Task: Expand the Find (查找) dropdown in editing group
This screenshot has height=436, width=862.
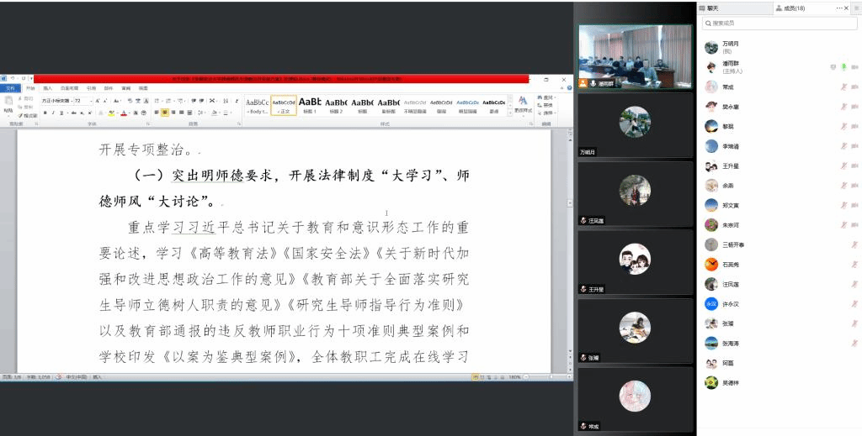Action: pyautogui.click(x=556, y=97)
